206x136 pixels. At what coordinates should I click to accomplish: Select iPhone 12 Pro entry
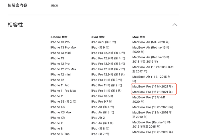(x=60, y=64)
